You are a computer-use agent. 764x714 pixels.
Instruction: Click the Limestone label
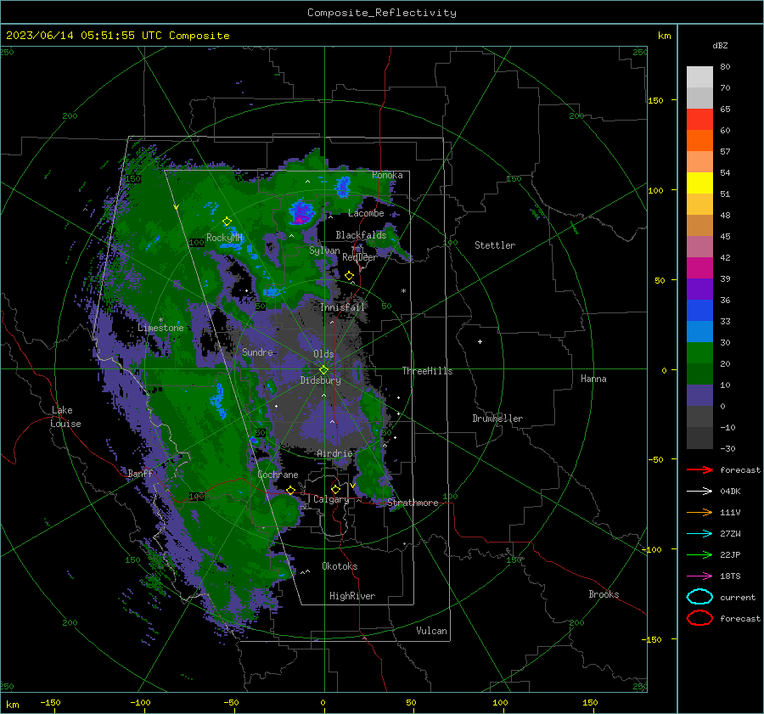(160, 328)
